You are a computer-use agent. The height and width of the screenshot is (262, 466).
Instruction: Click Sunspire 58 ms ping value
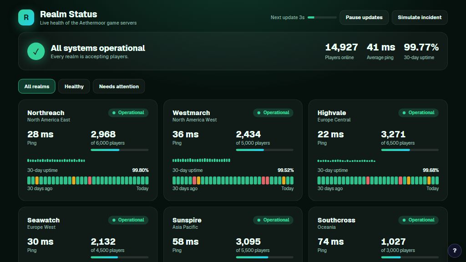coord(186,242)
